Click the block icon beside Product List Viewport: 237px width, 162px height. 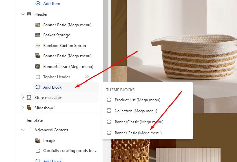point(109,100)
